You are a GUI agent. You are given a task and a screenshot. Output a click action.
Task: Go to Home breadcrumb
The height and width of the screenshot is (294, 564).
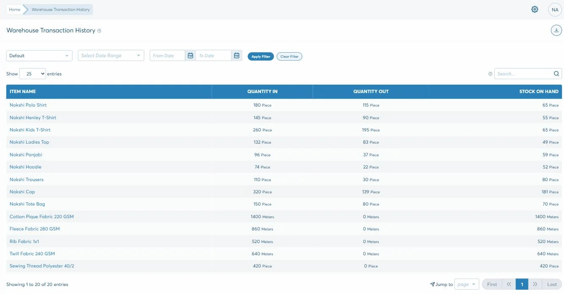tap(15, 9)
